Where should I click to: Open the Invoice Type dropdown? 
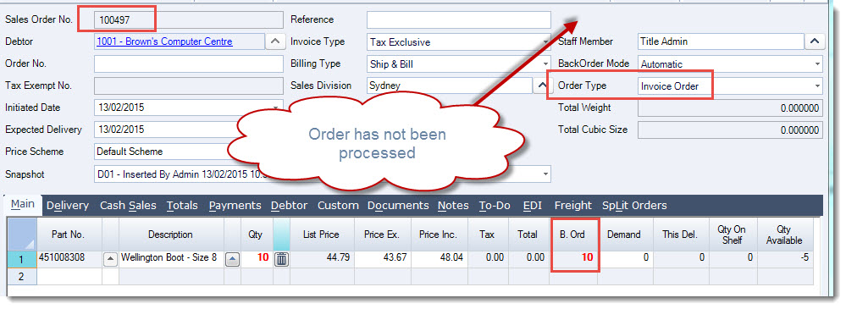coord(546,42)
